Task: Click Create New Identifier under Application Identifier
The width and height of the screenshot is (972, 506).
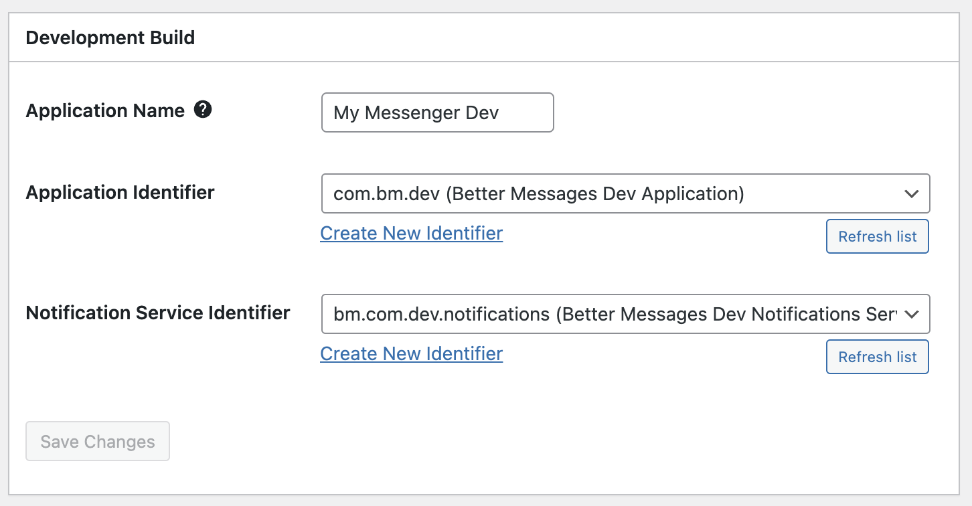Action: (412, 233)
